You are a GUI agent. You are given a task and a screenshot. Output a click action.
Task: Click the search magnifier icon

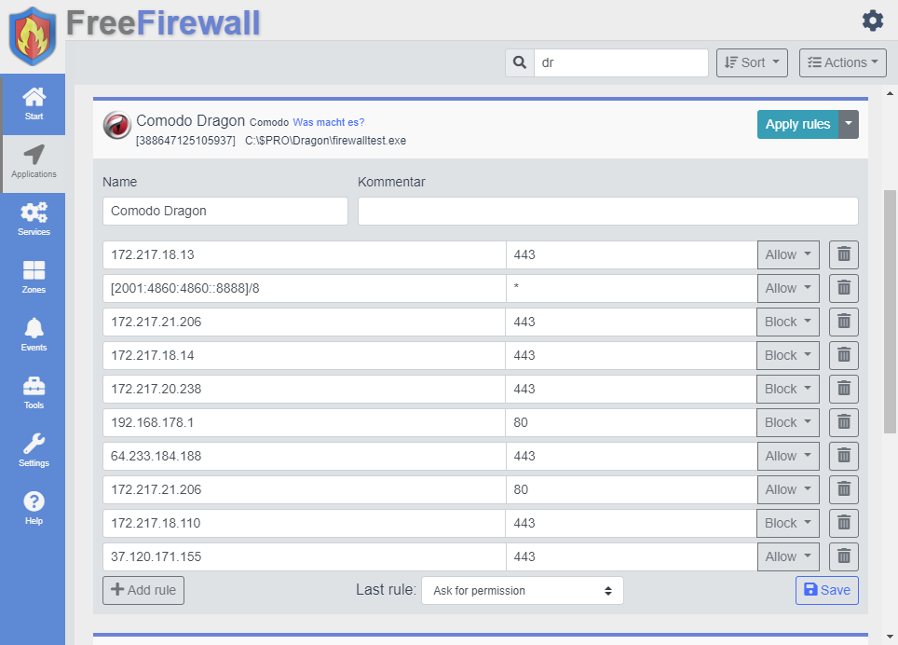coord(519,62)
